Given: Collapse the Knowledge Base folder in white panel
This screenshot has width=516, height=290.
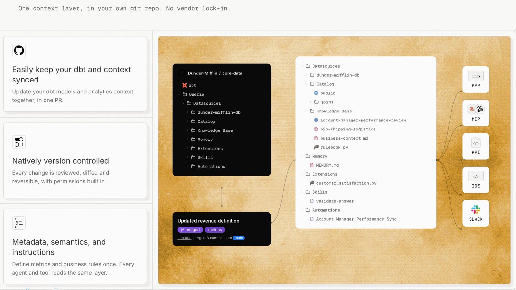Looking at the screenshot, I should pyautogui.click(x=306, y=111).
